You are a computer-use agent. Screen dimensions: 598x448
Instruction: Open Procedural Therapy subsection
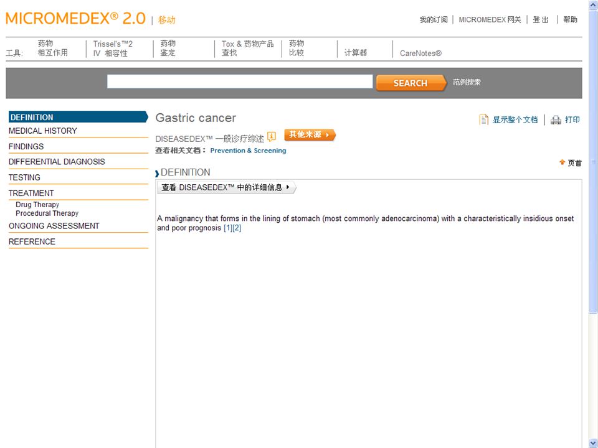click(x=47, y=213)
